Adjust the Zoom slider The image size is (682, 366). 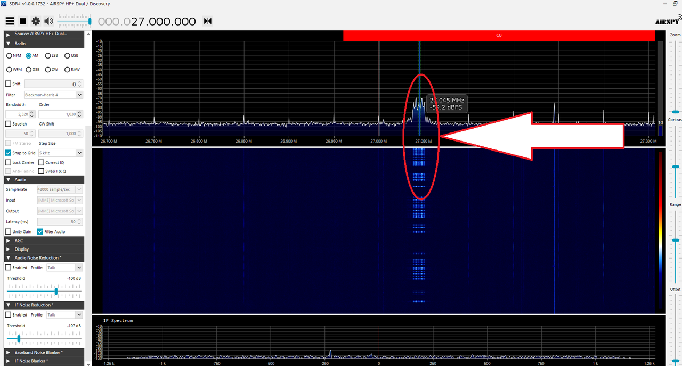point(675,77)
